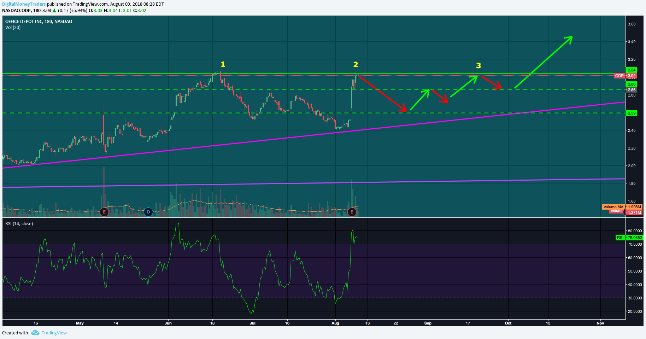The image size is (646, 339).
Task: Select the purple trendline near 1.80
Action: point(314,183)
